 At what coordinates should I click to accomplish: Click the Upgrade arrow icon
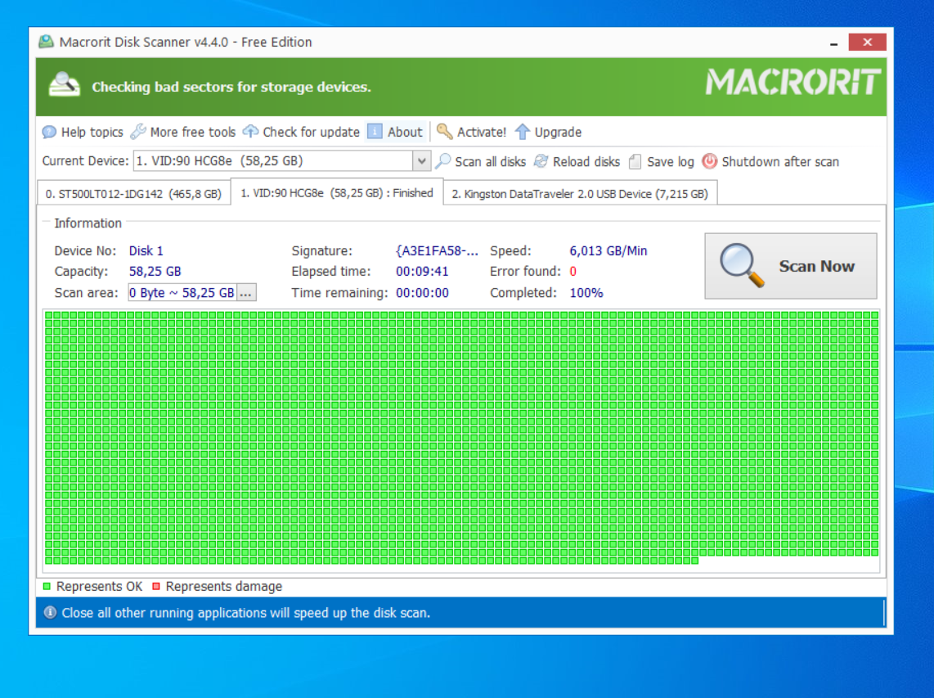point(523,132)
